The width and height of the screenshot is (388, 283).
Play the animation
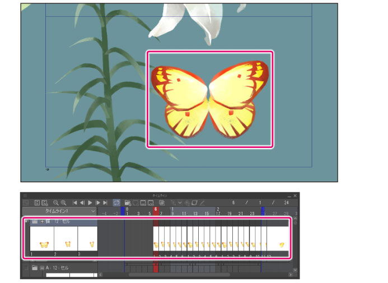tap(90, 203)
